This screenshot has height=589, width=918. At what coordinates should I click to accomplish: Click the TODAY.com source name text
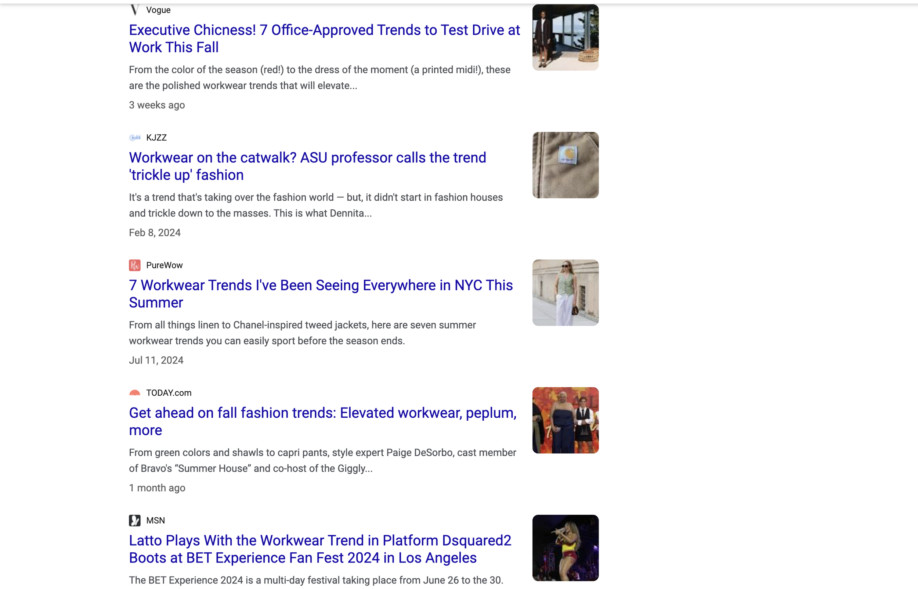169,393
